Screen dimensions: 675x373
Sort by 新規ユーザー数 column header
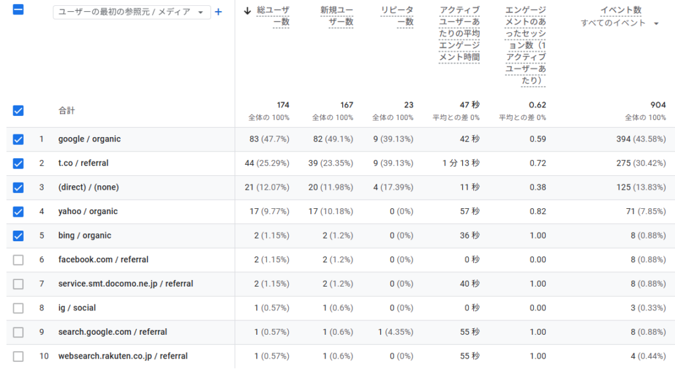tap(337, 16)
